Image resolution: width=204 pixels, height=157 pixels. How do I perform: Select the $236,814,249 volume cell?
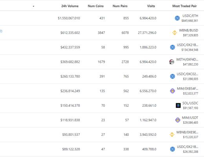[x=70, y=91]
